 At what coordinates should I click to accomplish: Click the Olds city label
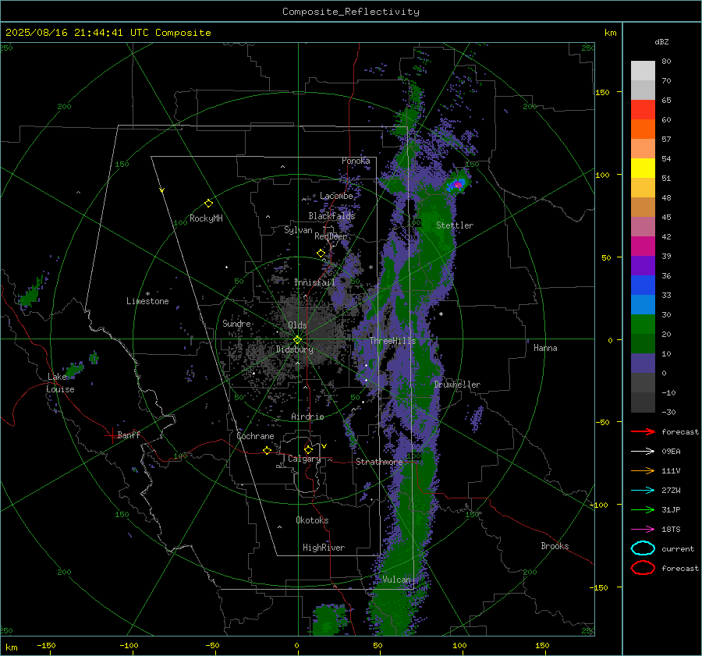point(297,325)
